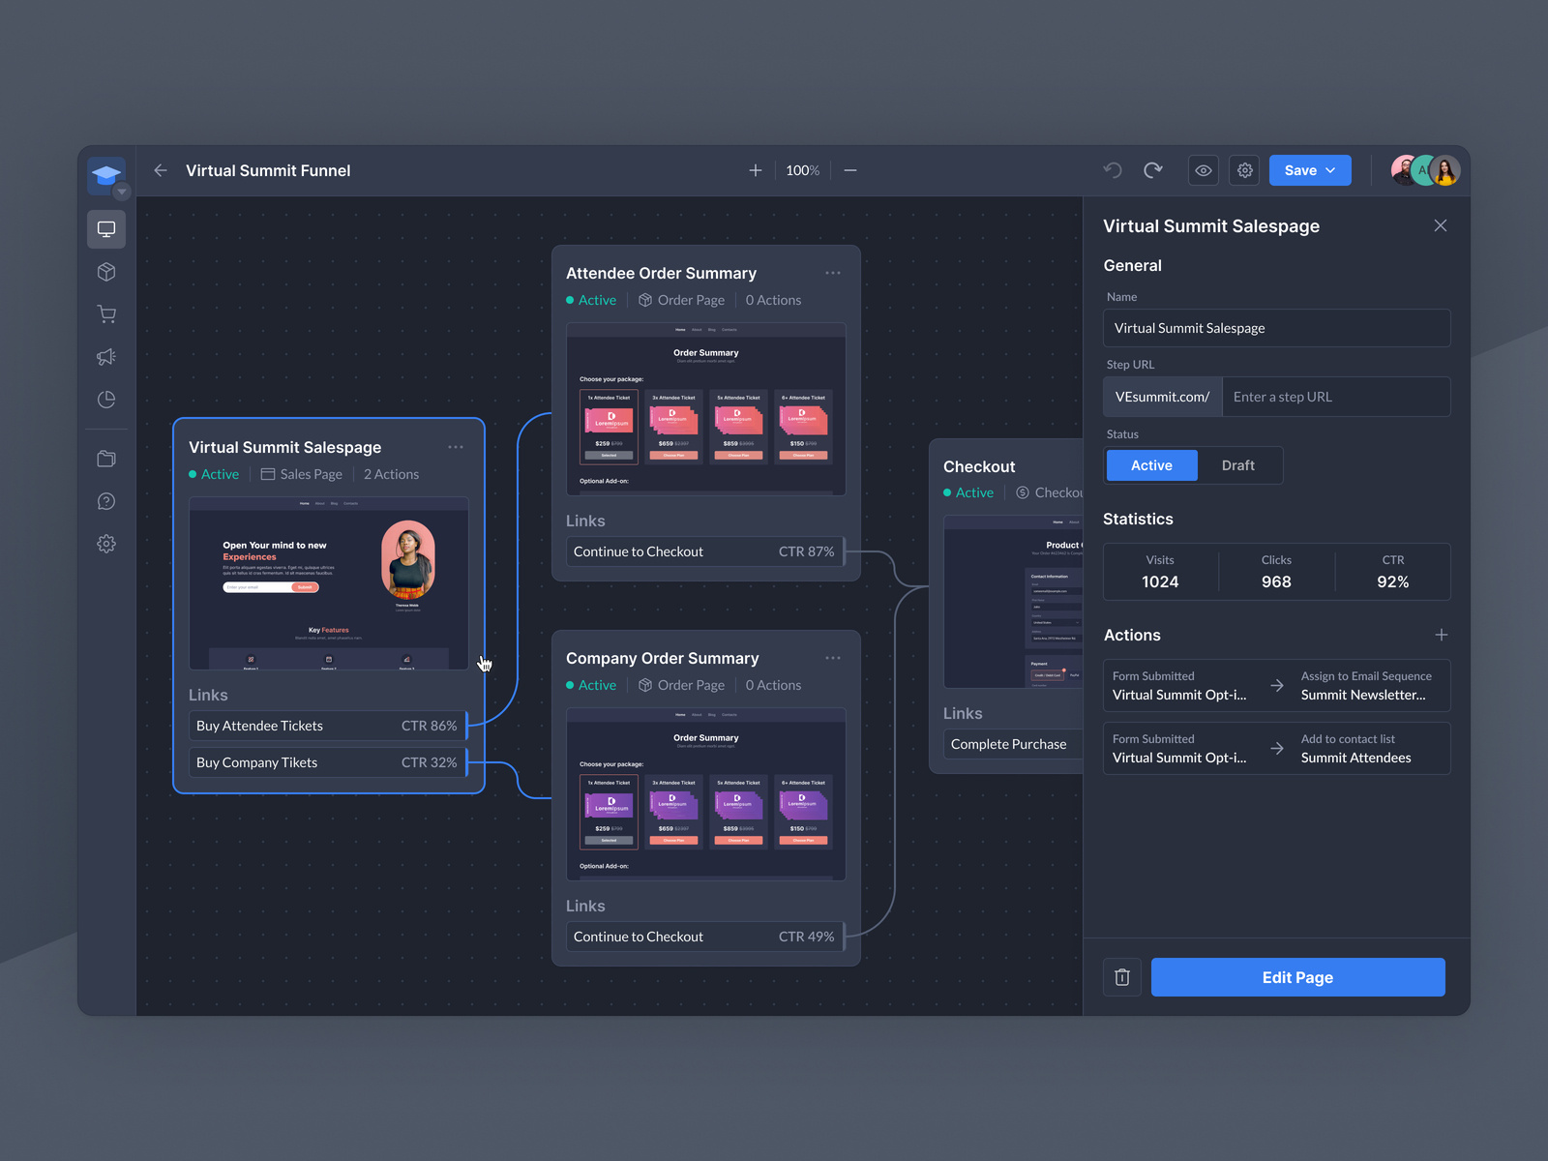Screen dimensions: 1548x1161
Task: Select the monitor icon in the left sidebar
Action: [105, 229]
